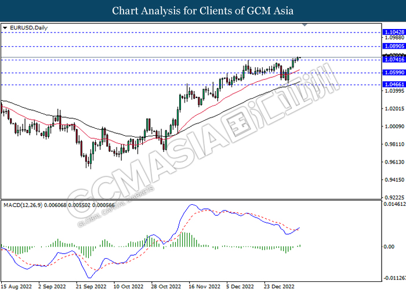This screenshot has width=406, height=290.
Task: Select the 1.04661 price level label
Action: click(x=394, y=84)
